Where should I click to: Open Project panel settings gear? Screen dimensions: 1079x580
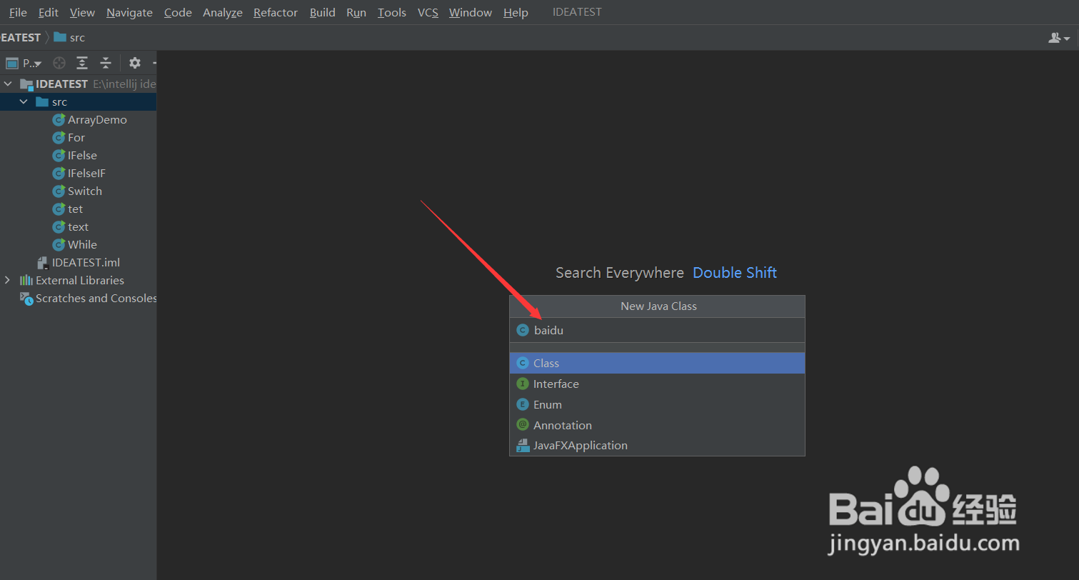135,63
